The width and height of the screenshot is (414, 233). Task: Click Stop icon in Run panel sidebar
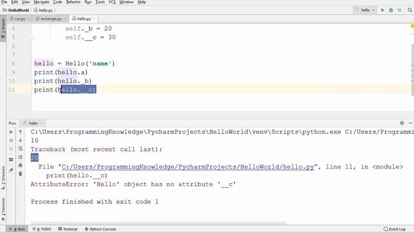(11, 140)
